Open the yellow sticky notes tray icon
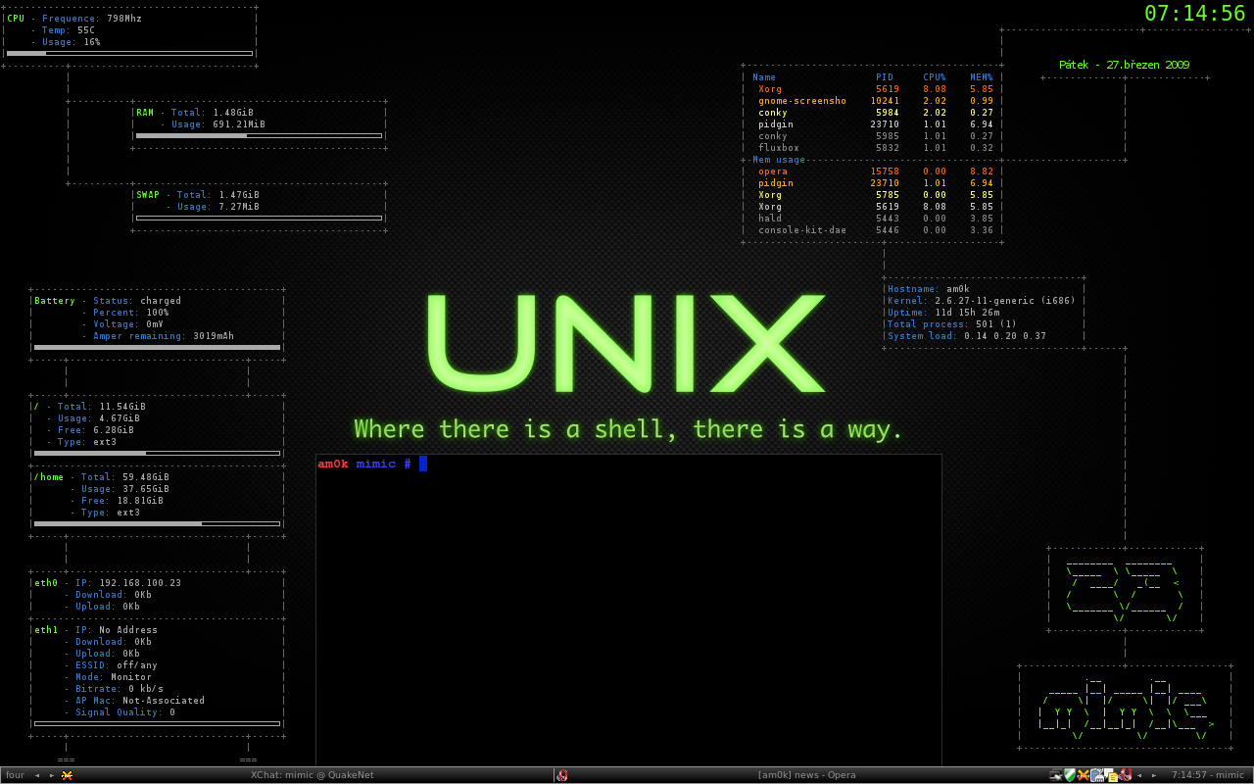Screen dimensions: 1254x784 (x=1112, y=775)
